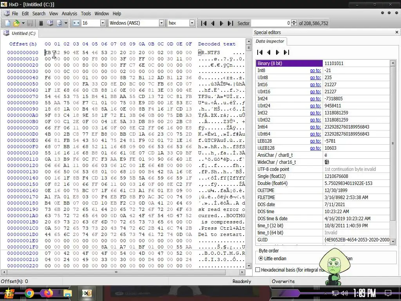Open File Explorer from the taskbar
Image resolution: width=401 pixels, height=301 pixels.
click(67, 293)
